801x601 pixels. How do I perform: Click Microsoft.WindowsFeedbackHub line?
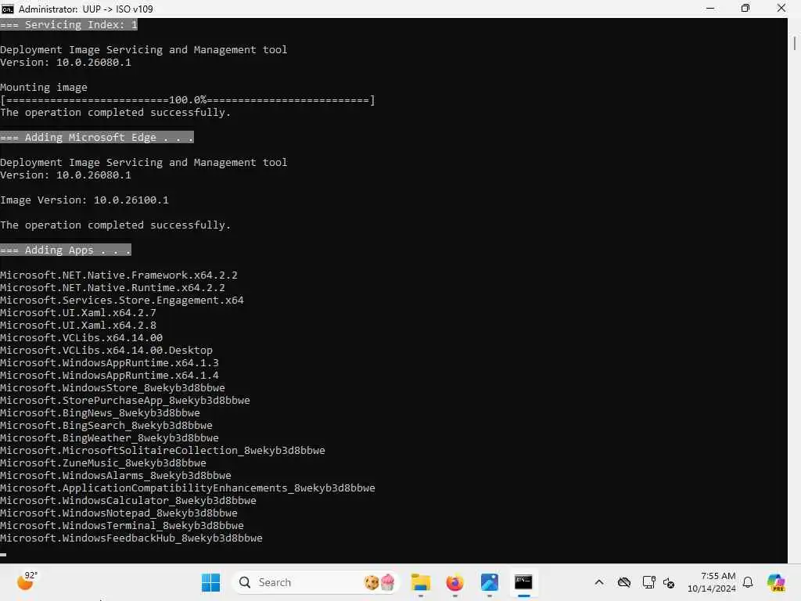131,538
